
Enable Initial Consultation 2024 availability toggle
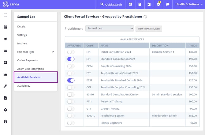pyautogui.click(x=71, y=52)
